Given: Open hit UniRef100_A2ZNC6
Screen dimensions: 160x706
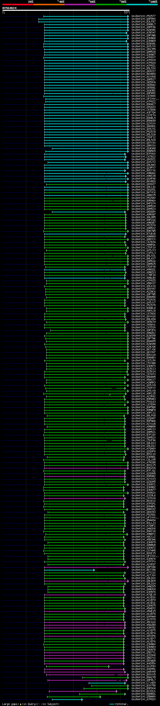Looking at the screenshot, I should tap(143, 291).
